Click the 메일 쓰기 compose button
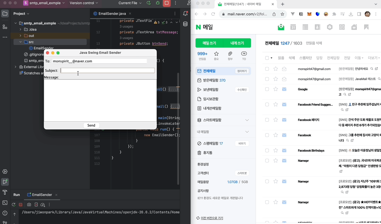Viewport: 381px width, 224px height. [209, 43]
